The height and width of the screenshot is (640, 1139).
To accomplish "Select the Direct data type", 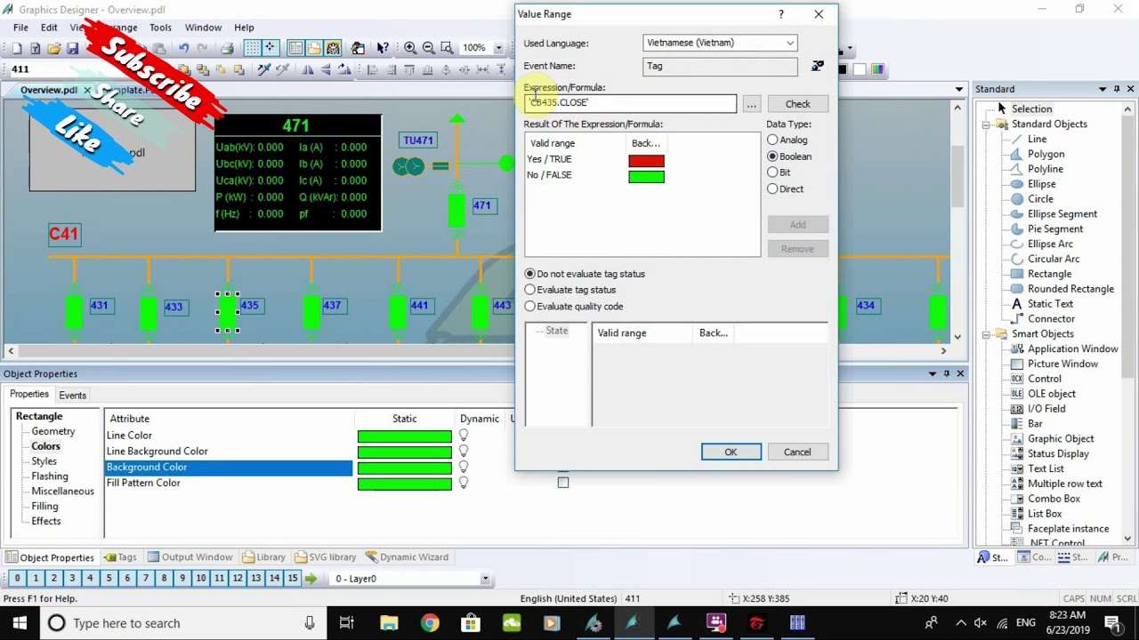I will [772, 188].
